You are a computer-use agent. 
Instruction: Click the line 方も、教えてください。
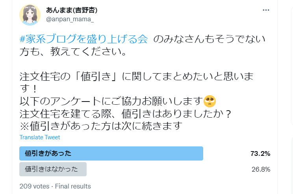tap(73, 52)
